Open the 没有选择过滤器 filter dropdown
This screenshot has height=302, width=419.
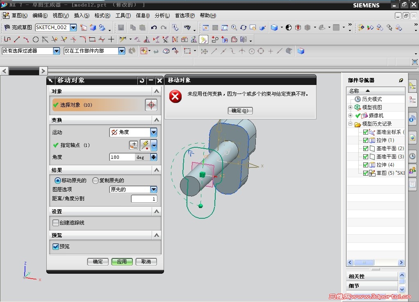(x=57, y=51)
